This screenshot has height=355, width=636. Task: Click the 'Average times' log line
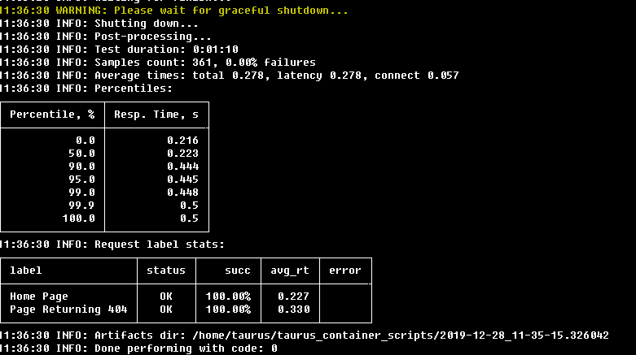[x=230, y=76]
